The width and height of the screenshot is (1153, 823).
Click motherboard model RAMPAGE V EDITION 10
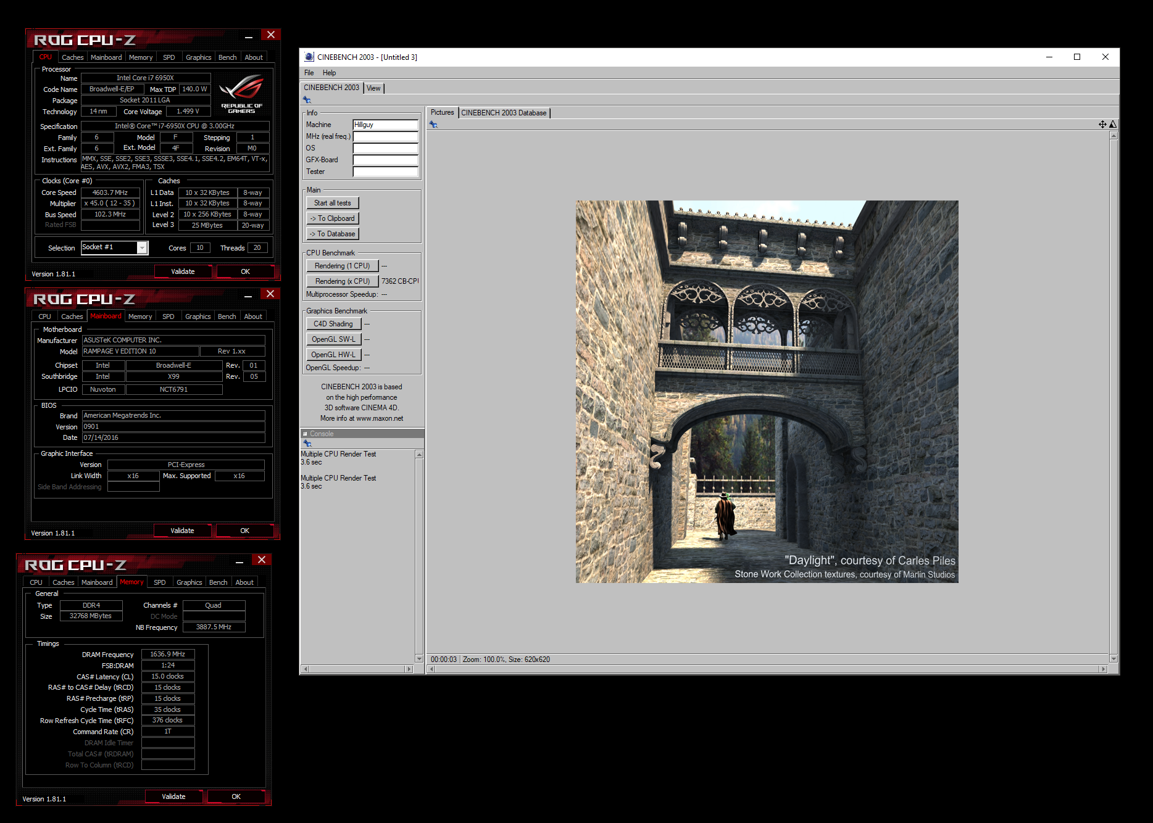140,351
